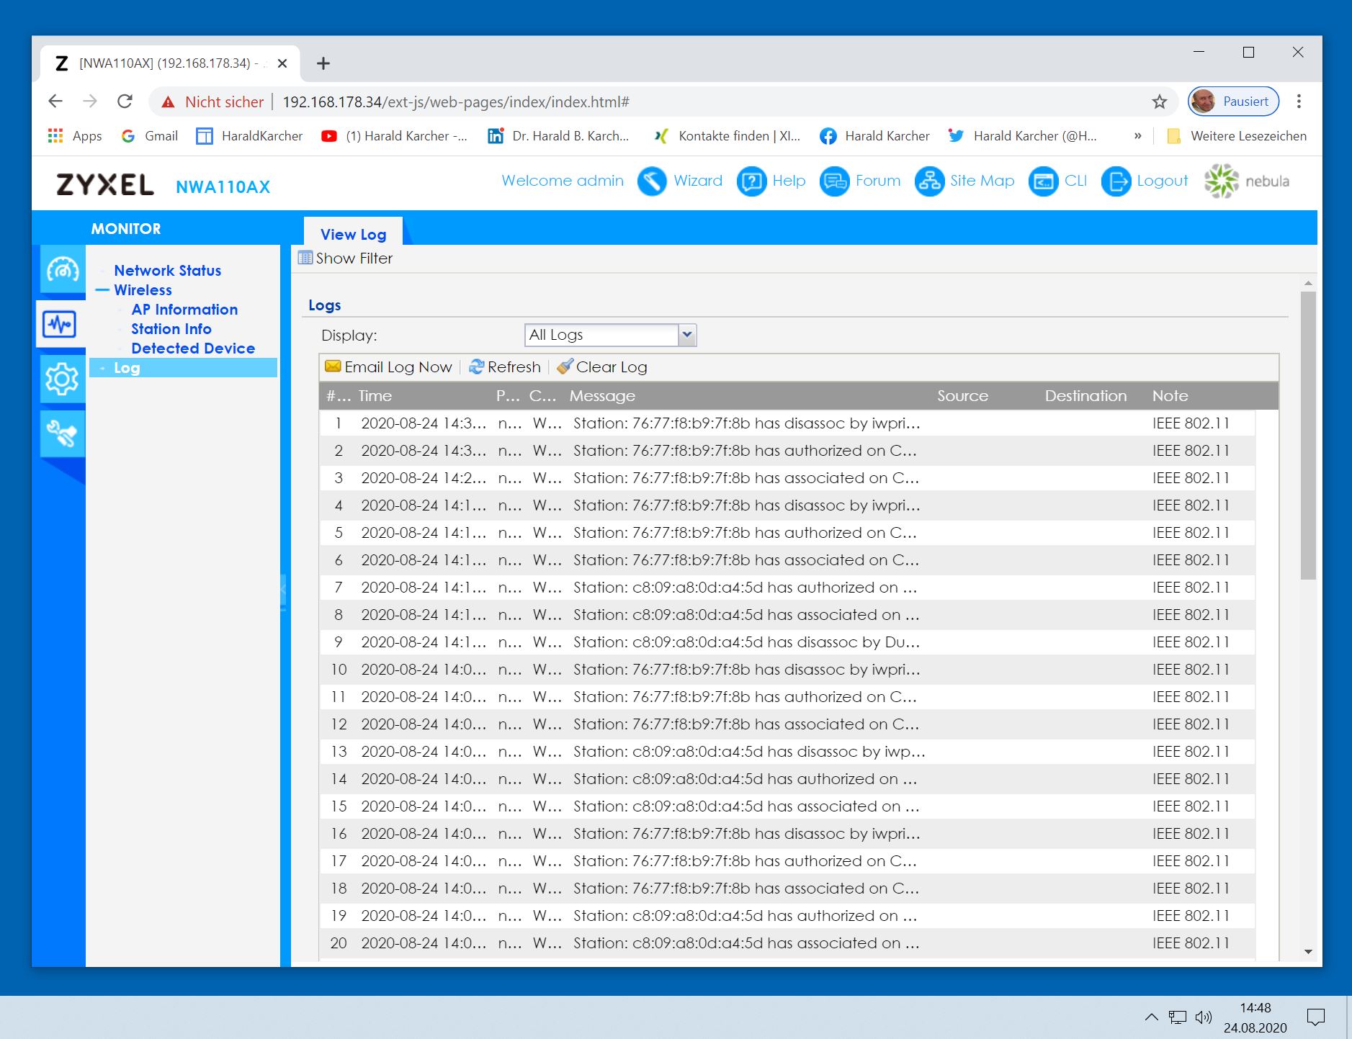Screen dimensions: 1352x1039
Task: Open the Dashboard gauge icon in sidebar
Action: [x=62, y=270]
